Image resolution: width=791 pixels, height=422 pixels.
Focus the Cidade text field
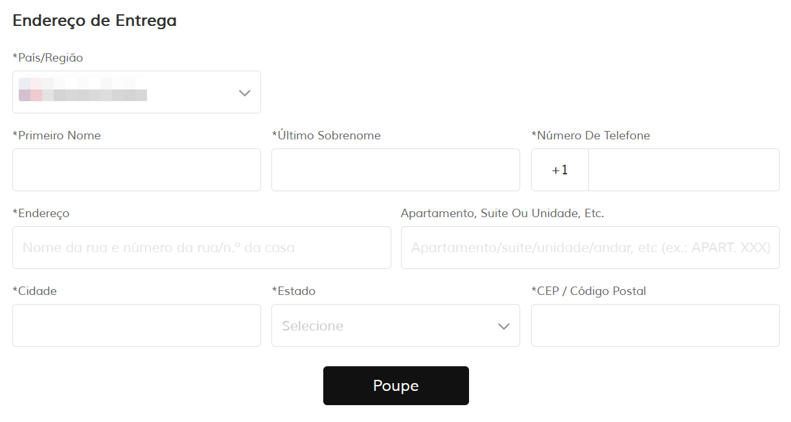pos(136,325)
